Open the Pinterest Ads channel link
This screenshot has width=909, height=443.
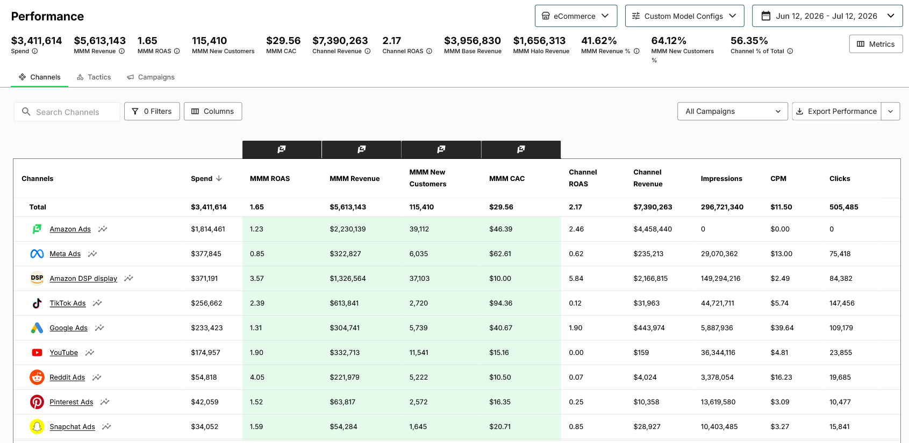[71, 402]
